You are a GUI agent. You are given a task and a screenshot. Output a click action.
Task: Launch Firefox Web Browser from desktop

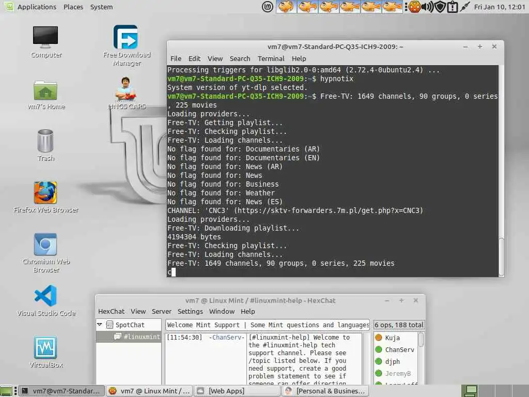pyautogui.click(x=45, y=197)
